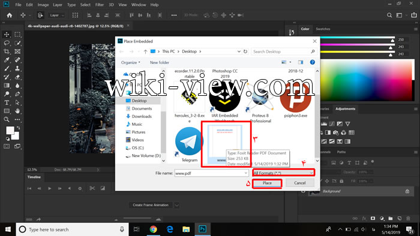
Task: Open File Explorer from the taskbar
Action: [x=186, y=229]
